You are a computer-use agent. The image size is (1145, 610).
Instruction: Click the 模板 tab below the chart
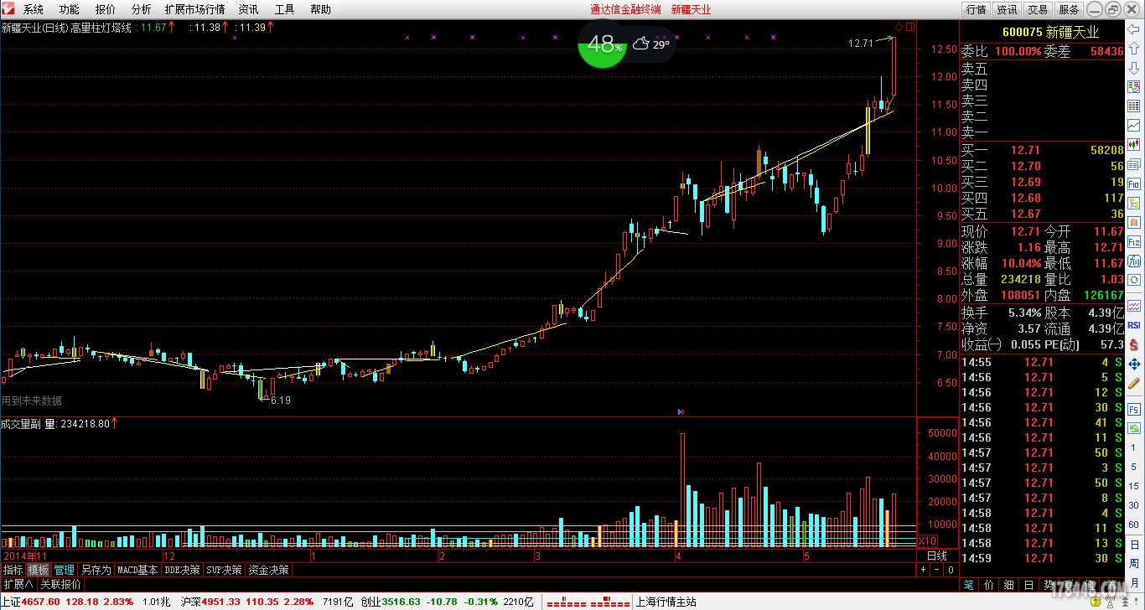pos(39,570)
